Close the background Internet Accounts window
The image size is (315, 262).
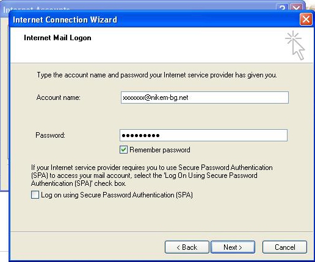pyautogui.click(x=296, y=8)
